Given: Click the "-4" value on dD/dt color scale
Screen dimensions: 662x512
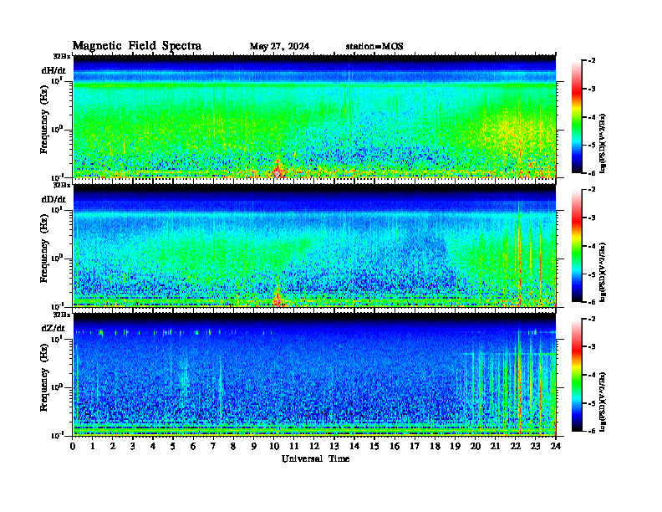Looking at the screenshot, I should [593, 246].
